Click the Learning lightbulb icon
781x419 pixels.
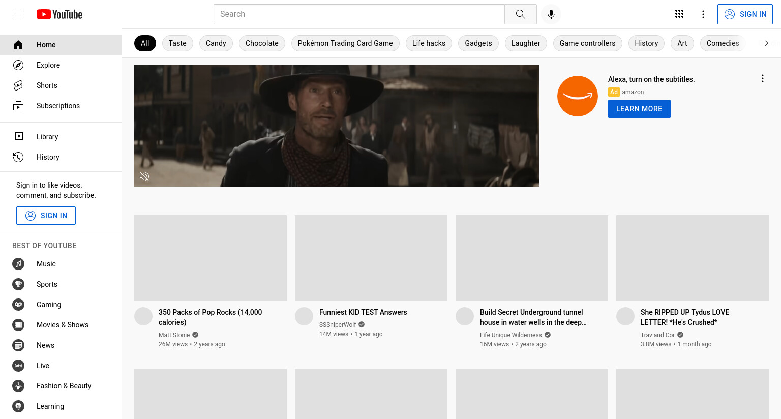[x=18, y=406]
